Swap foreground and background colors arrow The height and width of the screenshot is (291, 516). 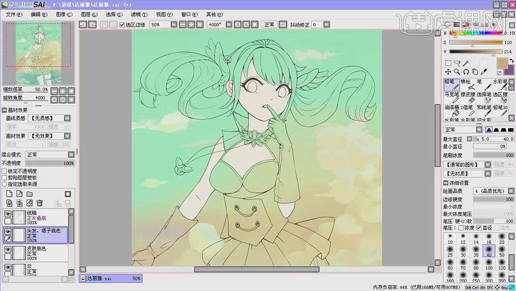coord(511,61)
